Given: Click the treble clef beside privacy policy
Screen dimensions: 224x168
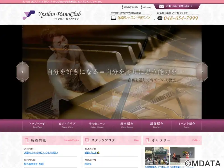Looking at the screenshot, I should (x=123, y=7).
